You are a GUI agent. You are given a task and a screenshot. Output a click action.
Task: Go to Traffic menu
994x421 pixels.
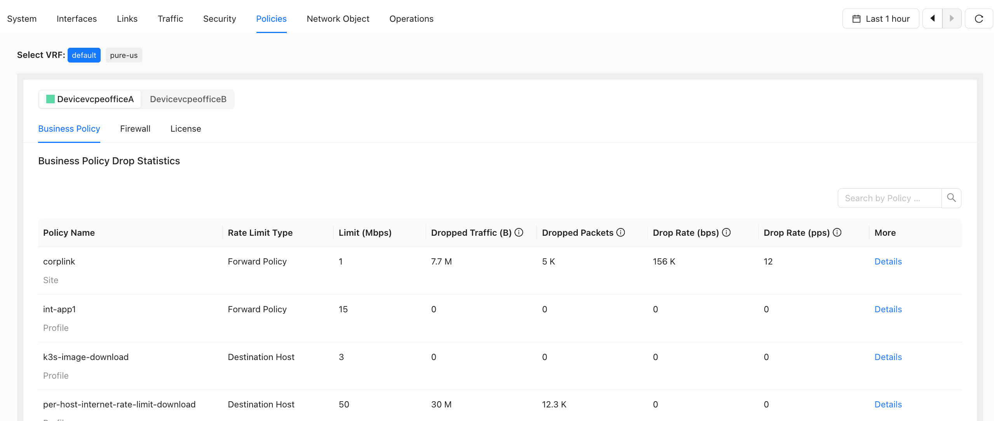170,19
